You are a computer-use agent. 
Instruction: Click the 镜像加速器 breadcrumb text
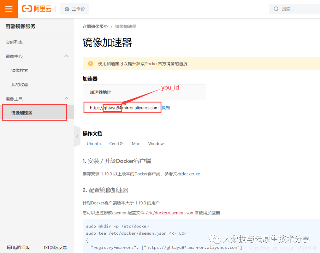(126, 26)
